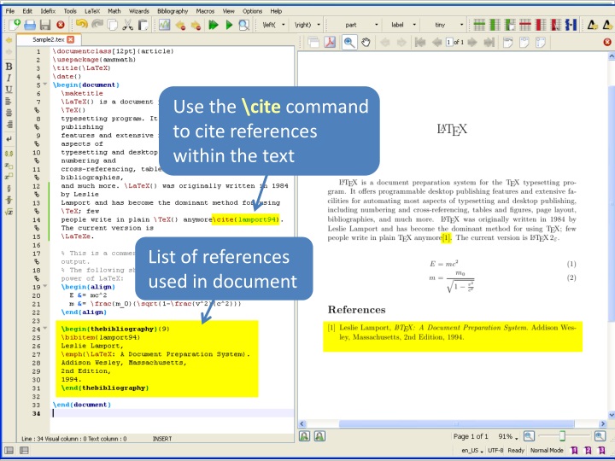
Task: Open the File menu
Action: tap(9, 11)
